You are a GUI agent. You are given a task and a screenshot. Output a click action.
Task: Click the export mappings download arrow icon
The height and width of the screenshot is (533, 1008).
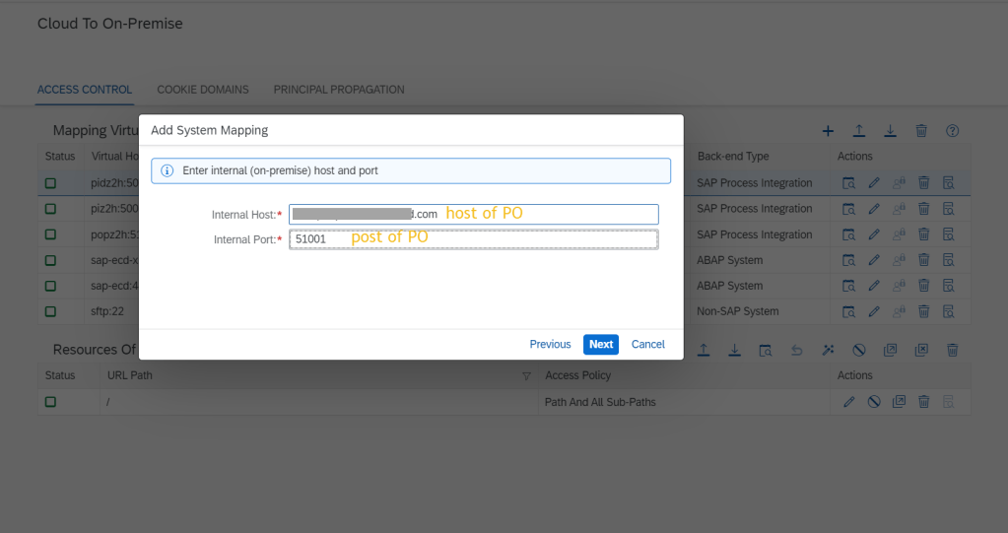(x=890, y=131)
